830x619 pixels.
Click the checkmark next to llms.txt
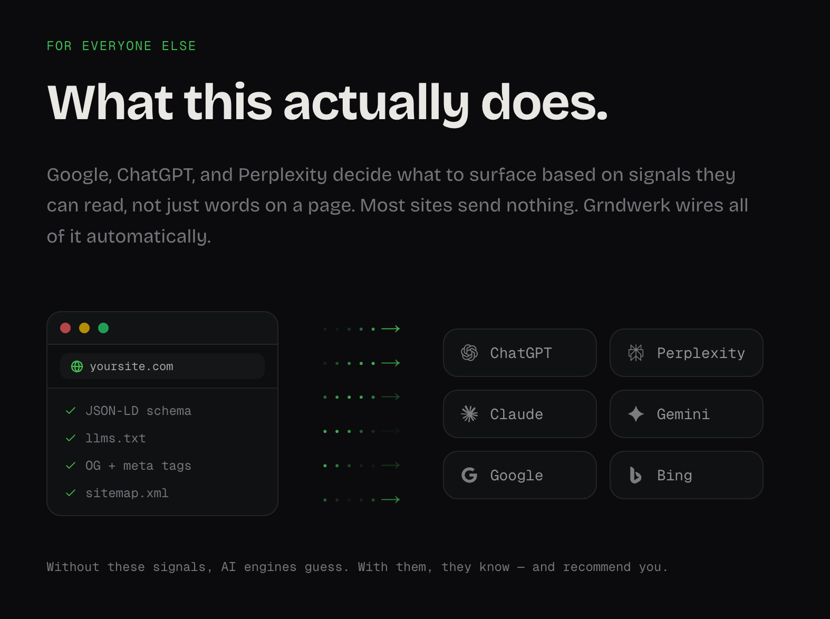tap(71, 438)
